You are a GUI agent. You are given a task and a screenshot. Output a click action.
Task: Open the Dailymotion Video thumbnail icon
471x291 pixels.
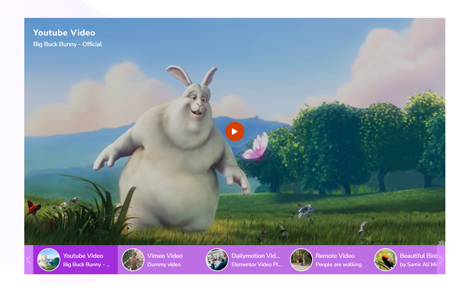(x=217, y=260)
